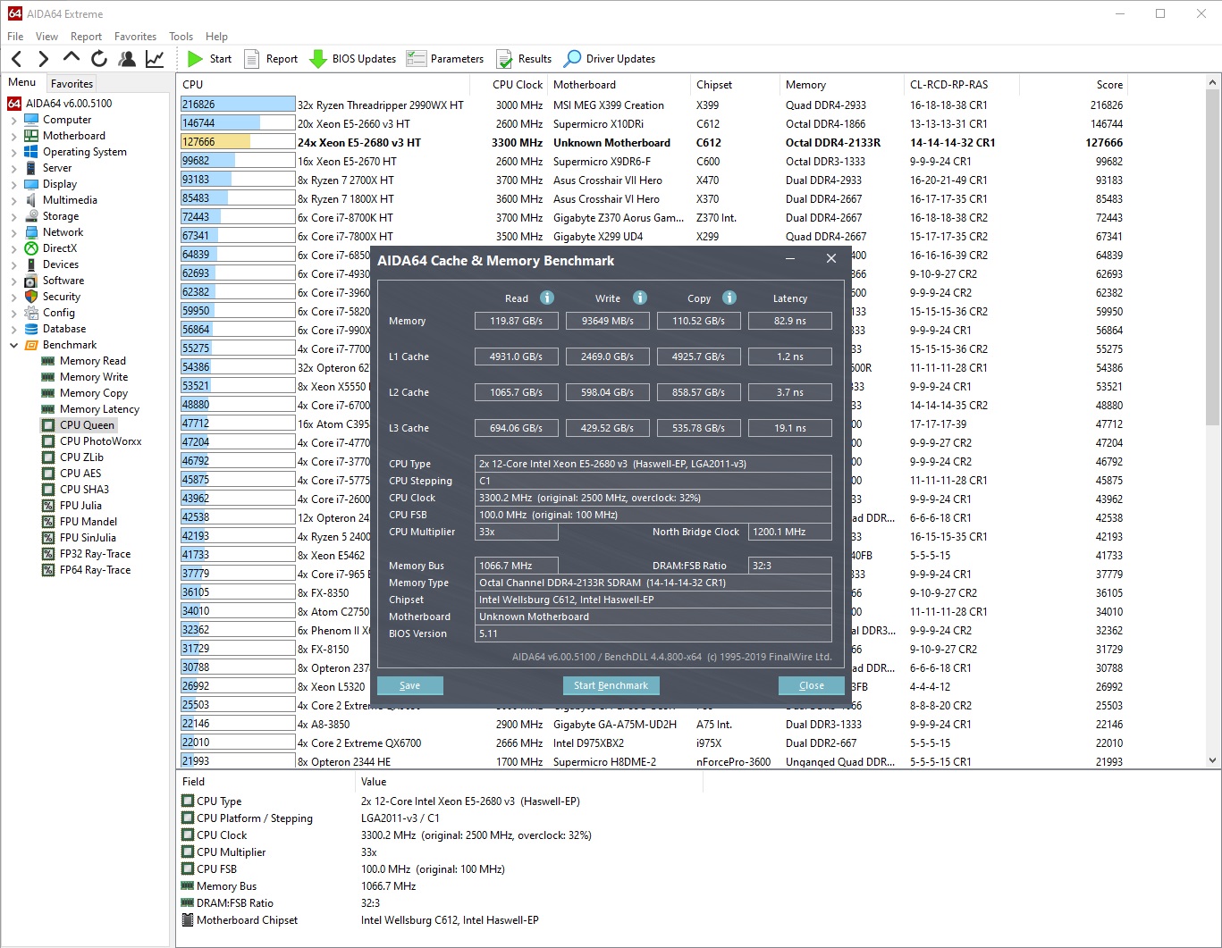Click the Forward navigation arrow
Image resolution: width=1222 pixels, height=948 pixels.
coord(43,59)
